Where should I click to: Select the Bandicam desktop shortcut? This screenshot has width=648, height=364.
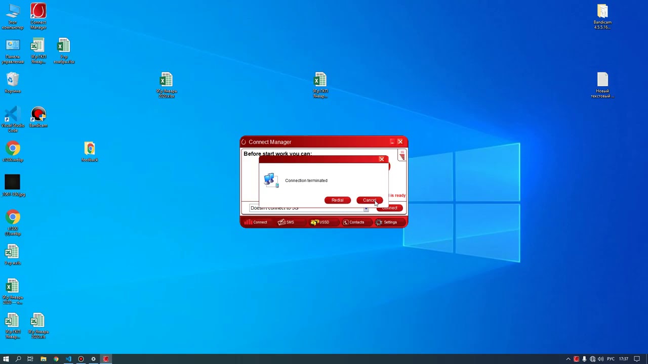38,118
